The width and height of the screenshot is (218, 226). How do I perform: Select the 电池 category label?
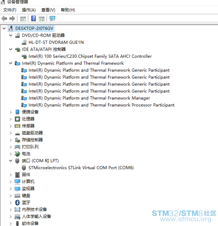(x=26, y=154)
